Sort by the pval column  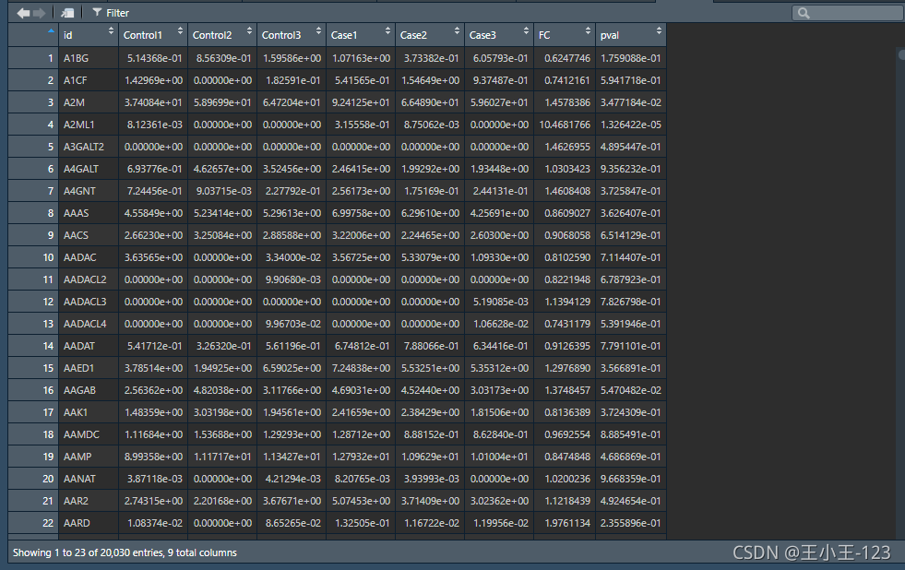click(x=631, y=35)
